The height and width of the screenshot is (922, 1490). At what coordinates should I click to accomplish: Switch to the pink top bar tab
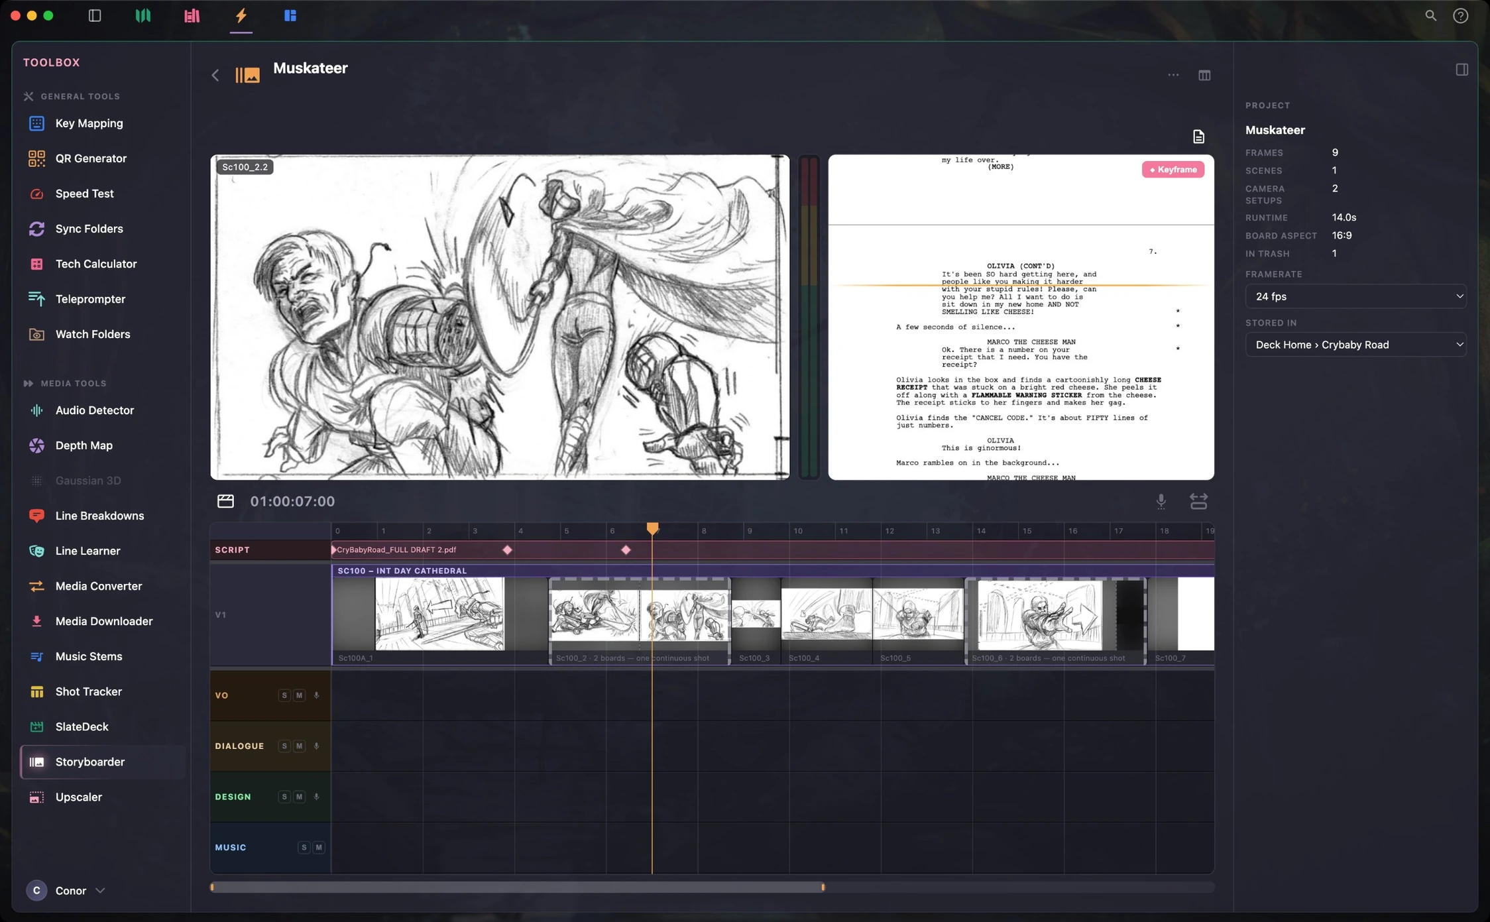click(192, 15)
